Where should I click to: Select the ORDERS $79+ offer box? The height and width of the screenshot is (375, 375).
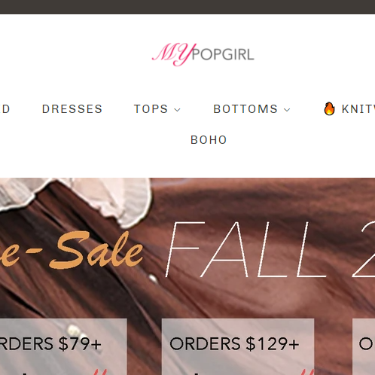point(63,347)
